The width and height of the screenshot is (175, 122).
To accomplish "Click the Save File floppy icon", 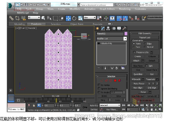I will click(27, 5).
